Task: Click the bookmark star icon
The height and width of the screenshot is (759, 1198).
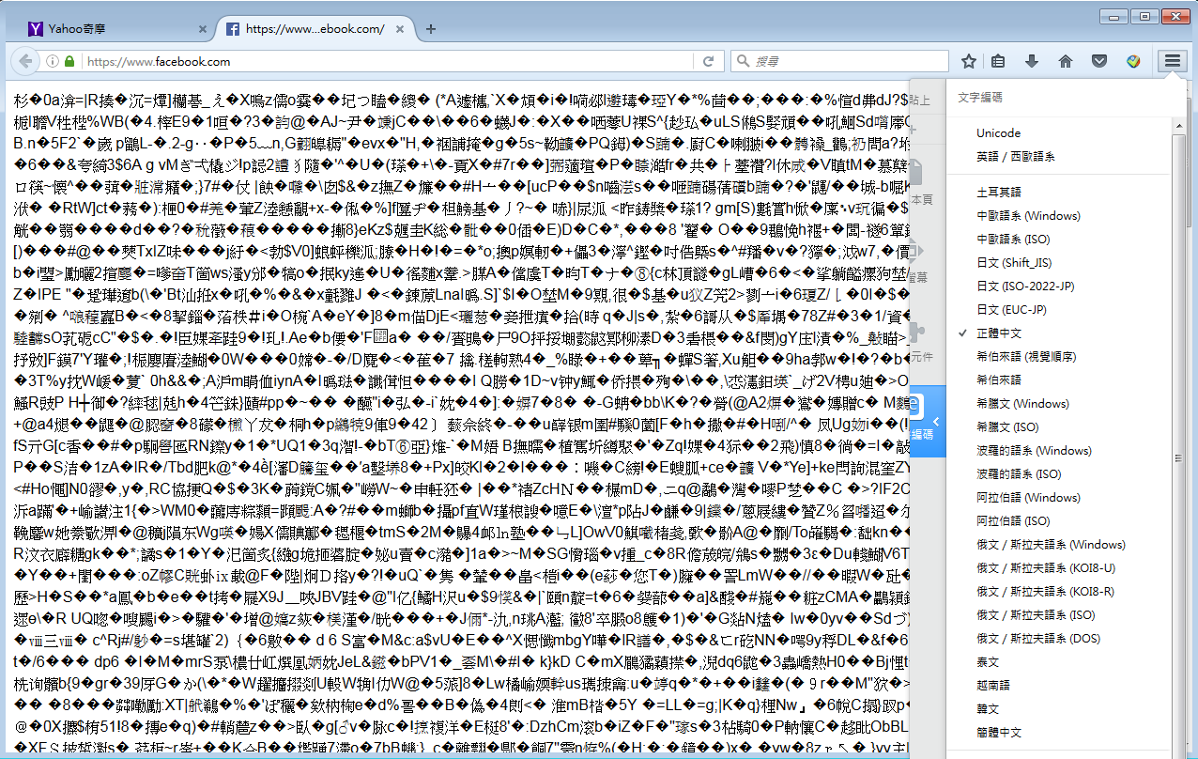Action: click(x=969, y=61)
